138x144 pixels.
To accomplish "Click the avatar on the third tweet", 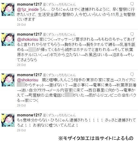I will (8, 80).
